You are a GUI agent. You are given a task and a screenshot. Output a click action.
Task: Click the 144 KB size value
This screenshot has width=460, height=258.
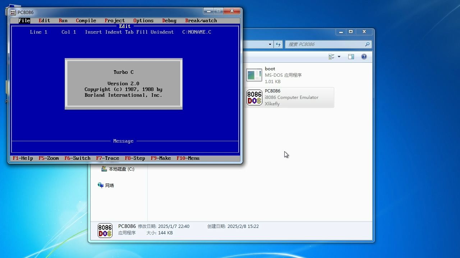click(165, 233)
